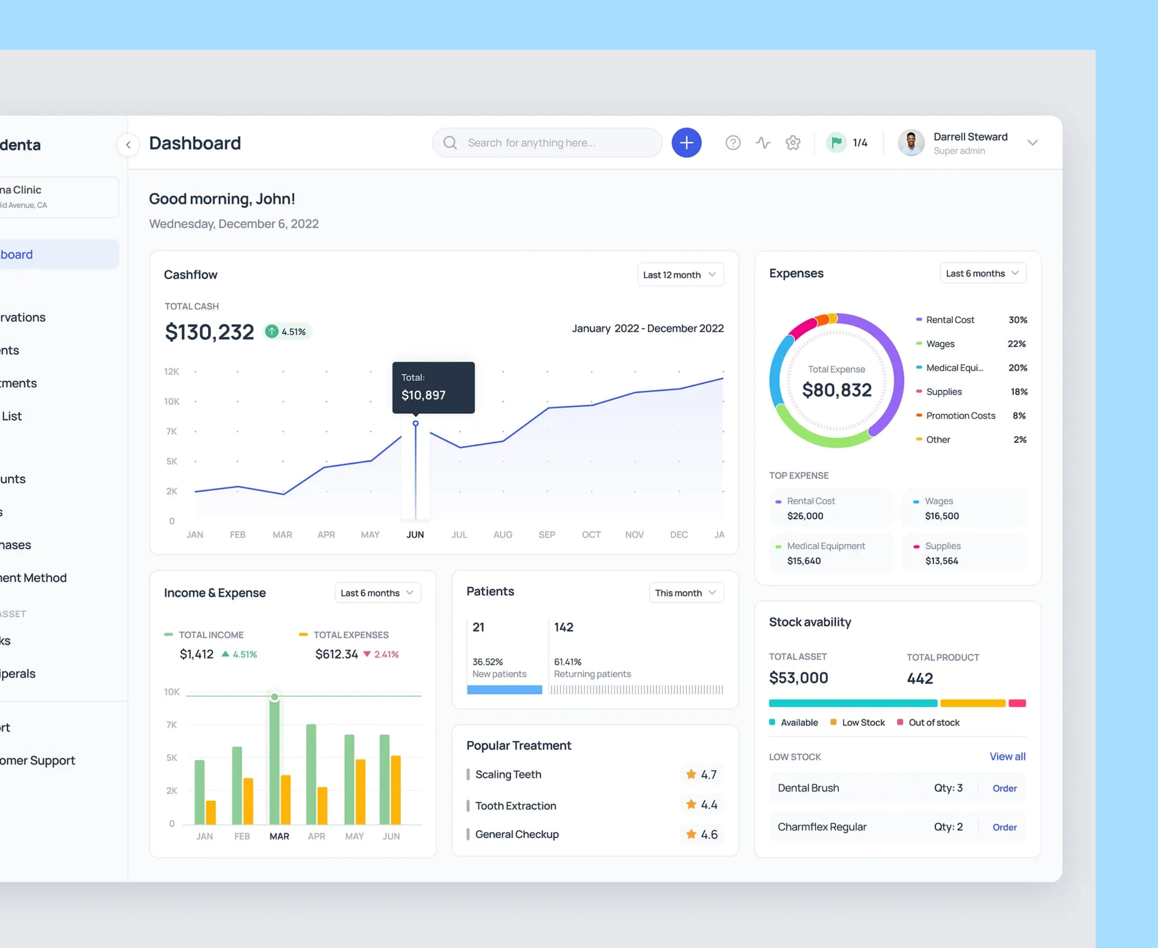Image resolution: width=1158 pixels, height=948 pixels.
Task: Click the help question mark icon
Action: pos(733,142)
